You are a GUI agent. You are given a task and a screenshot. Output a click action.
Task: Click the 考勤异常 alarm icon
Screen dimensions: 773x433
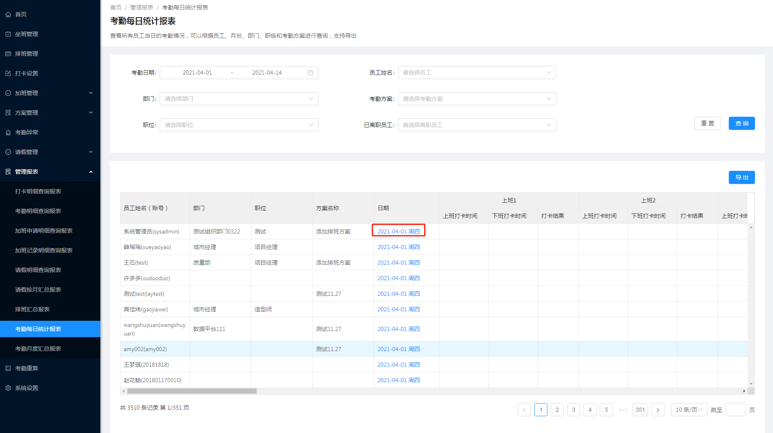8,132
